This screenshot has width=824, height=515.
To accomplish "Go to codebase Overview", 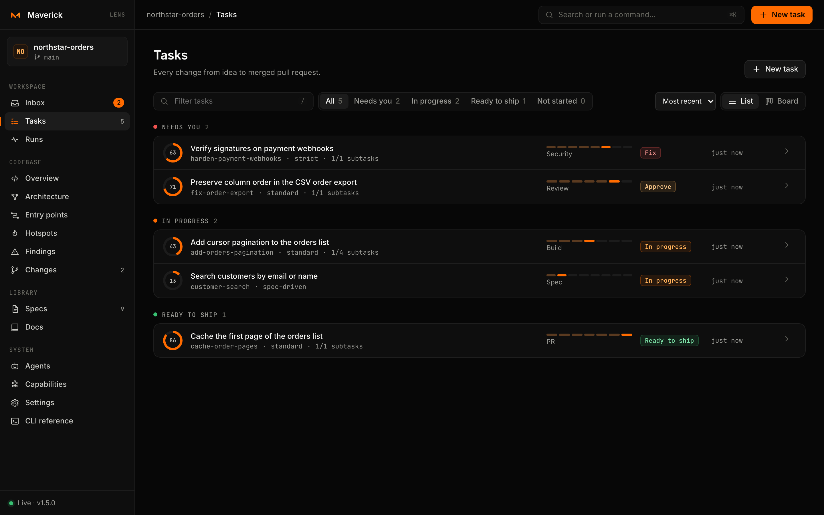I will click(67, 178).
